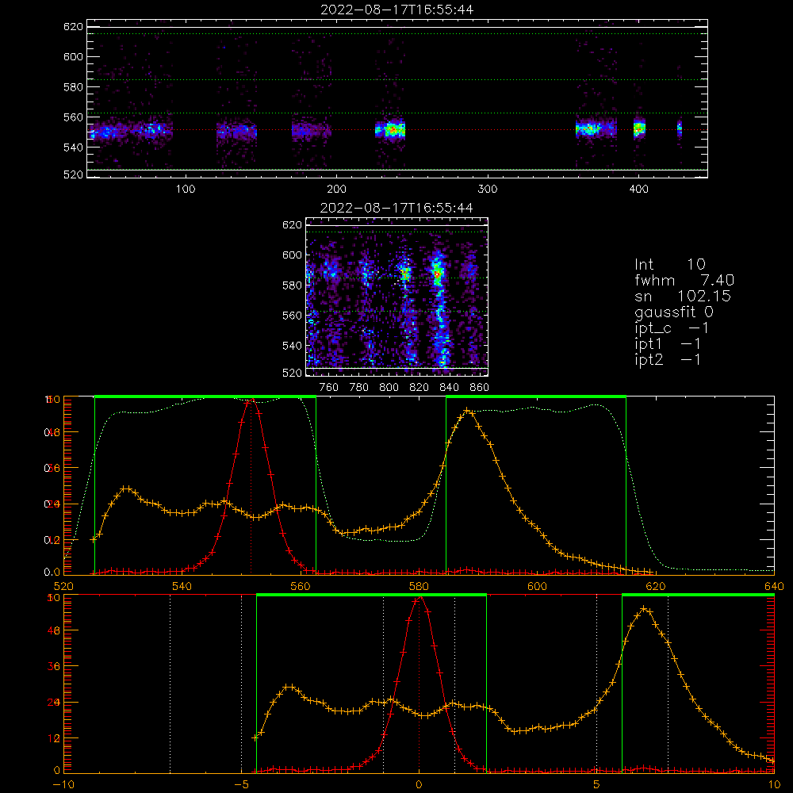Click the x-axis label 860 of the zoomed image
The image size is (793, 793).
(480, 388)
